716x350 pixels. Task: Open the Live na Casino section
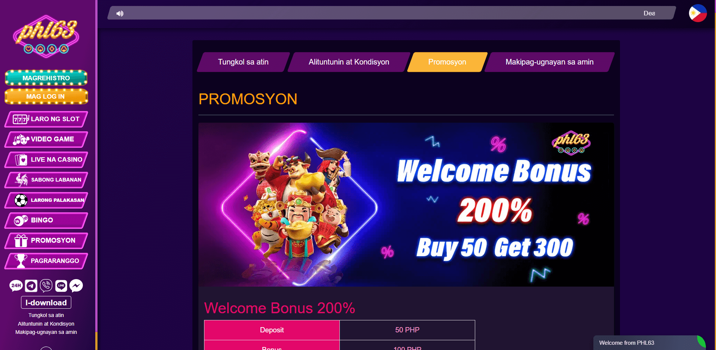pos(46,159)
